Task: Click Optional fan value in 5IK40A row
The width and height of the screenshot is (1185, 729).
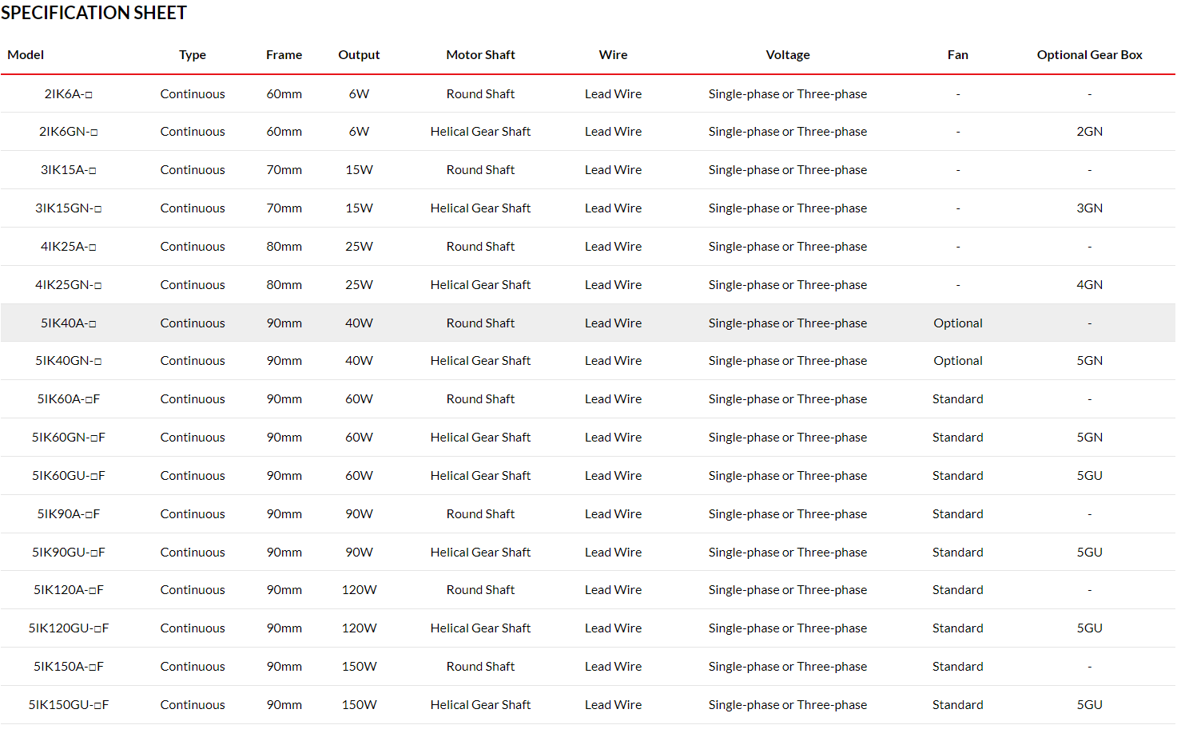Action: (x=958, y=323)
